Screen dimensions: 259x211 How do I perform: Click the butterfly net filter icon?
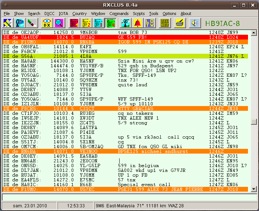tap(20, 23)
